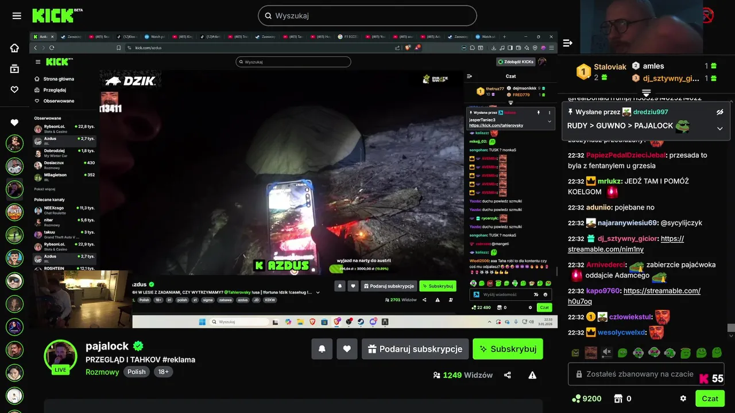Click the stream title PRZEGLĄD I TAHKOV #reklama
The image size is (735, 413).
click(140, 360)
